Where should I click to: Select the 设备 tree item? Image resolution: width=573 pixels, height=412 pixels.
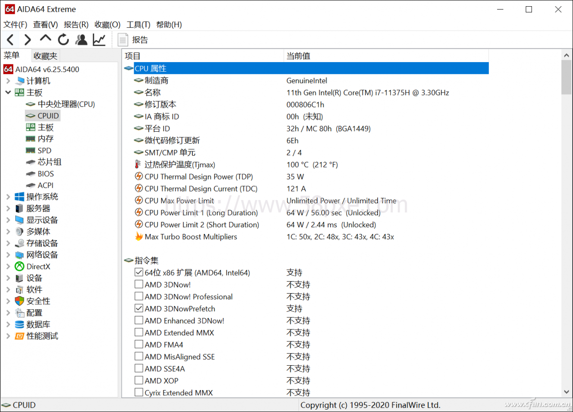point(34,278)
